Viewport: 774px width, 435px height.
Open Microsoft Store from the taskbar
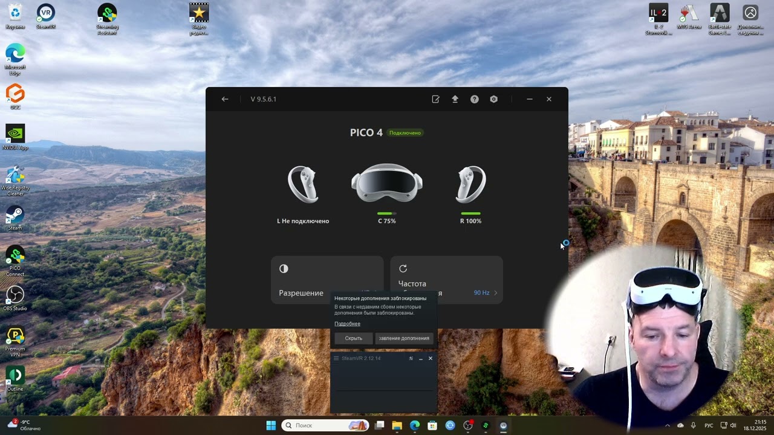[x=432, y=425]
